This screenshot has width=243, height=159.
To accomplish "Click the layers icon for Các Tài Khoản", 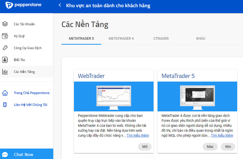I will coord(5,24).
